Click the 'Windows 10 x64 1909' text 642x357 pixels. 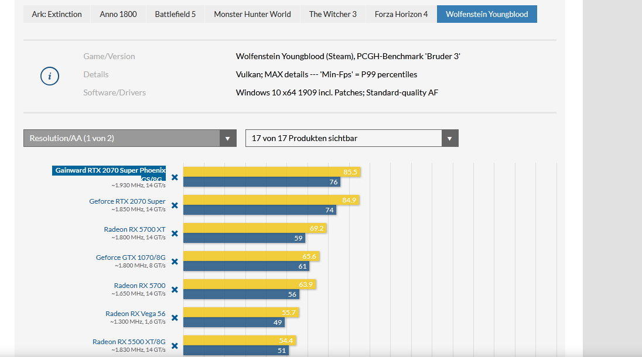[337, 93]
